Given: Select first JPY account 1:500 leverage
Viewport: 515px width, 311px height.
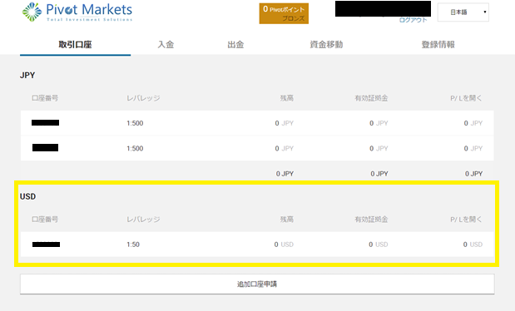Looking at the screenshot, I should 135,123.
